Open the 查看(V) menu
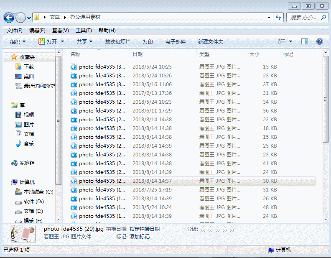This screenshot has height=258, width=331. click(x=60, y=31)
